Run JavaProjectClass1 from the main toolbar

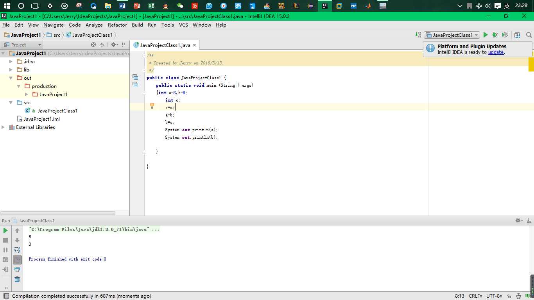click(486, 35)
